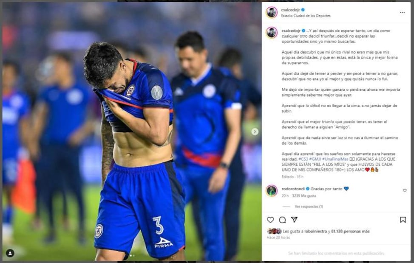The width and height of the screenshot is (414, 263).
Task: Open Estadio Ciudad de los Deportes location
Action: [306, 16]
